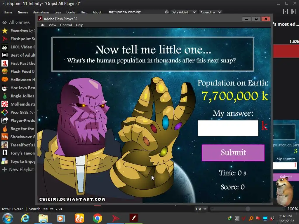
Task: Click the network monitor tray icon
Action: (x=265, y=218)
